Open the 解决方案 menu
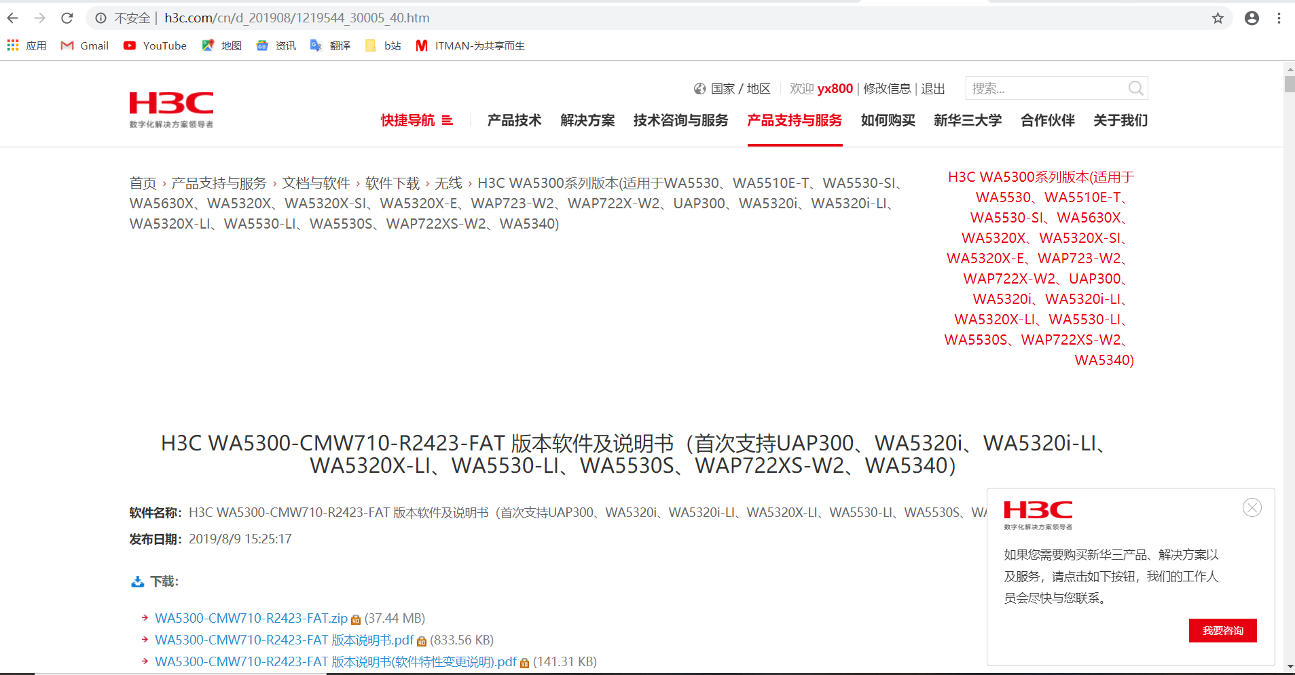Screen dimensions: 1295x675 pos(587,120)
